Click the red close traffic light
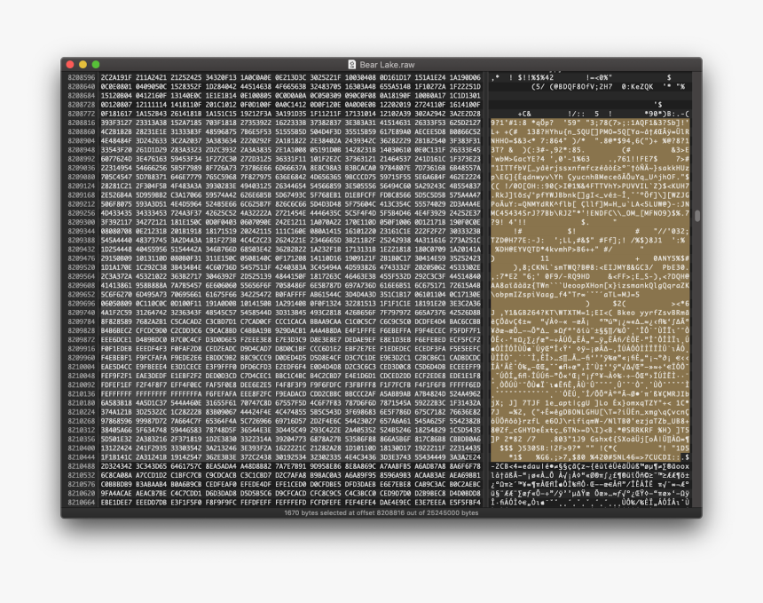Image resolution: width=763 pixels, height=603 pixels. [x=68, y=64]
